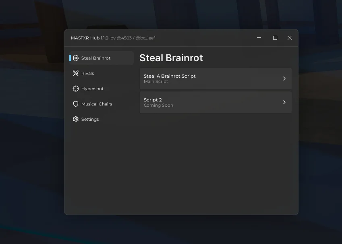
Task: Minimize the MASTXR Hub window
Action: tap(259, 38)
